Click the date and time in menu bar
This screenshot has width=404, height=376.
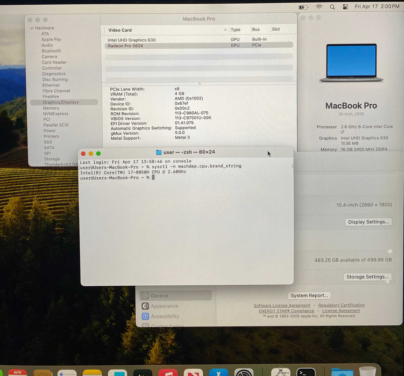377,6
